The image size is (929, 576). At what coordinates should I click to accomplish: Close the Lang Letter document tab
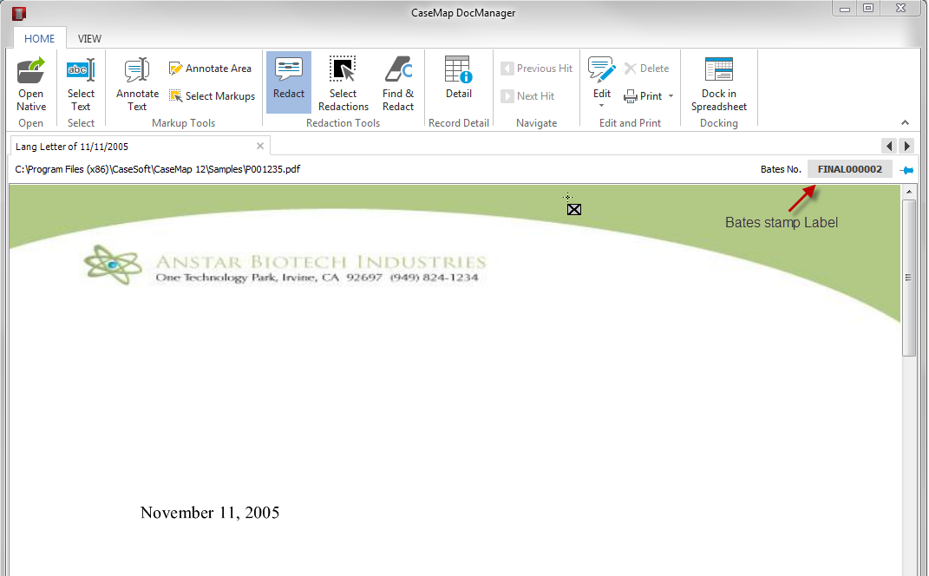click(260, 147)
